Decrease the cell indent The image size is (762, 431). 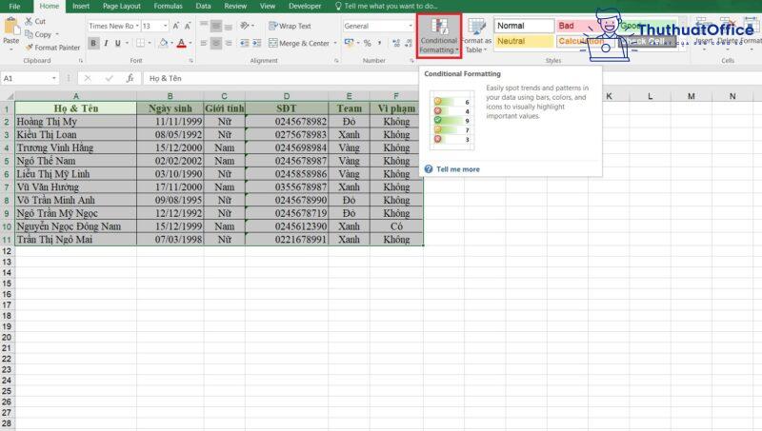click(x=245, y=43)
